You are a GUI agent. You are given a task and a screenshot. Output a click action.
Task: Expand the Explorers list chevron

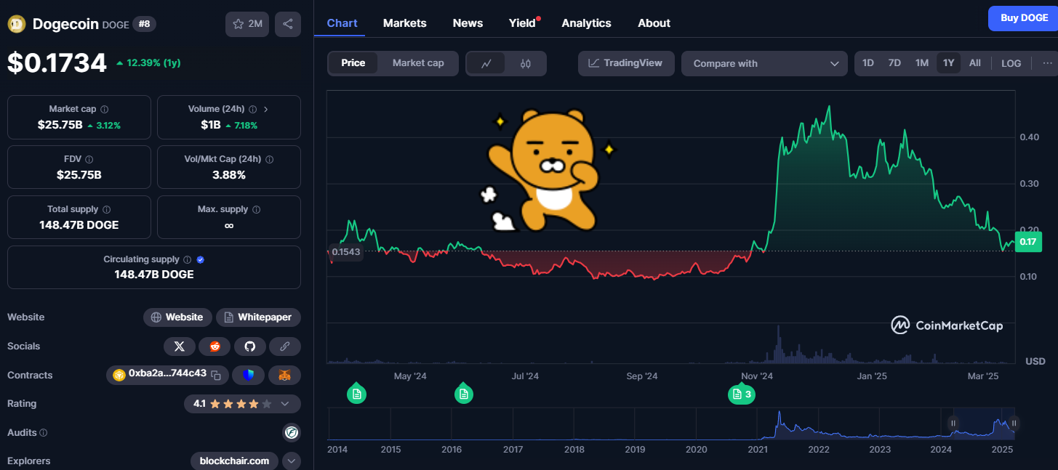click(292, 461)
